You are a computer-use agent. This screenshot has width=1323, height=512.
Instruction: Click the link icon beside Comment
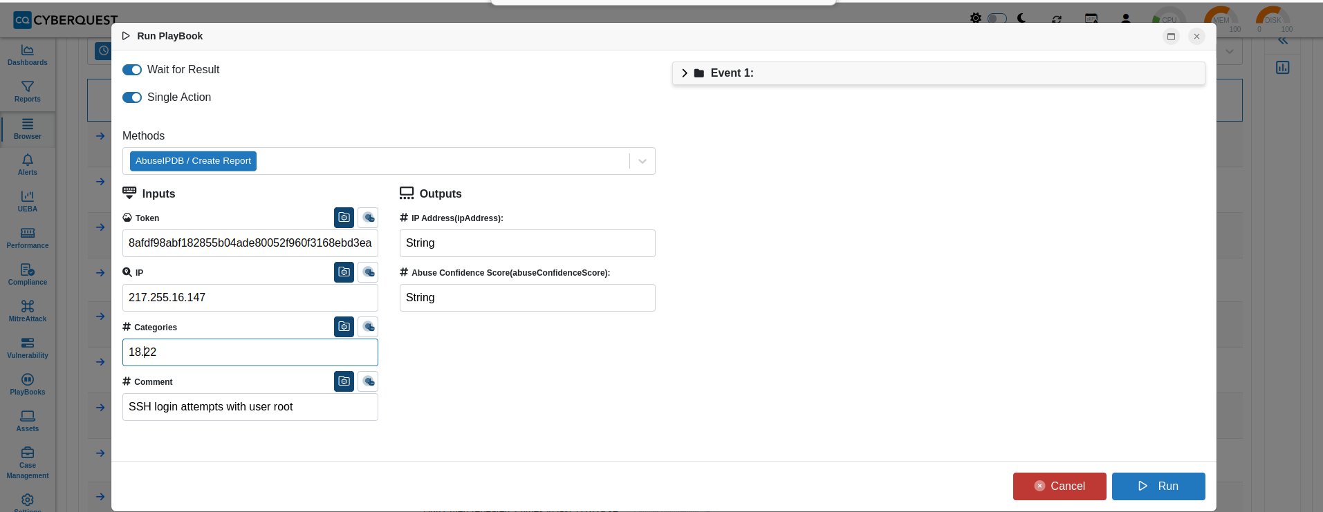coord(368,381)
